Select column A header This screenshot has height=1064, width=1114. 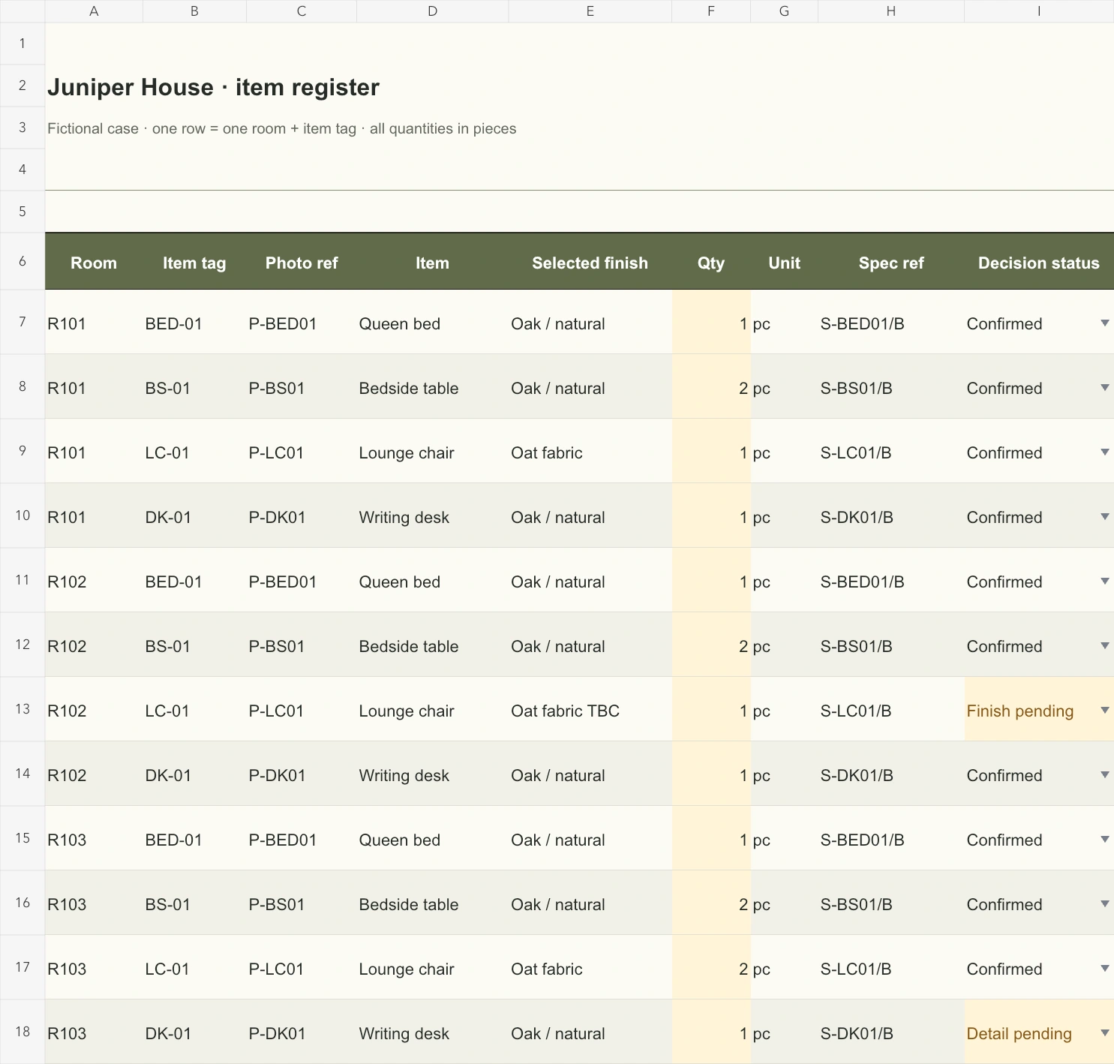click(x=94, y=11)
